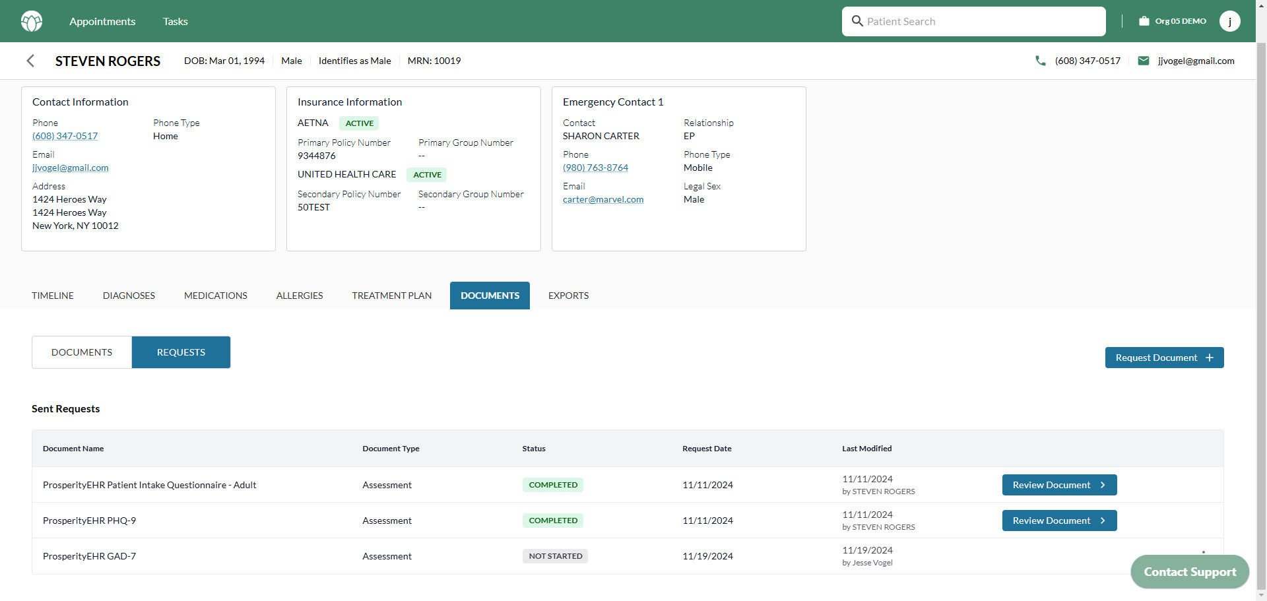1267x601 pixels.
Task: Open the Appointments menu
Action: [x=102, y=20]
